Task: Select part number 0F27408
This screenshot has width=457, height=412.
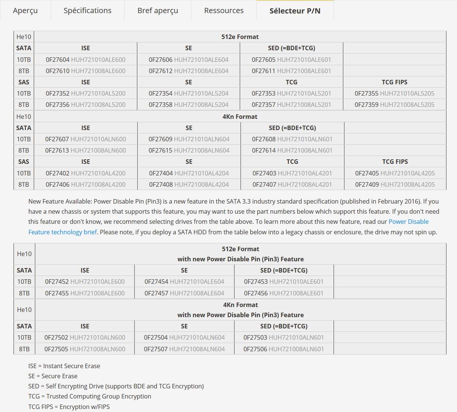Action: [x=189, y=184]
